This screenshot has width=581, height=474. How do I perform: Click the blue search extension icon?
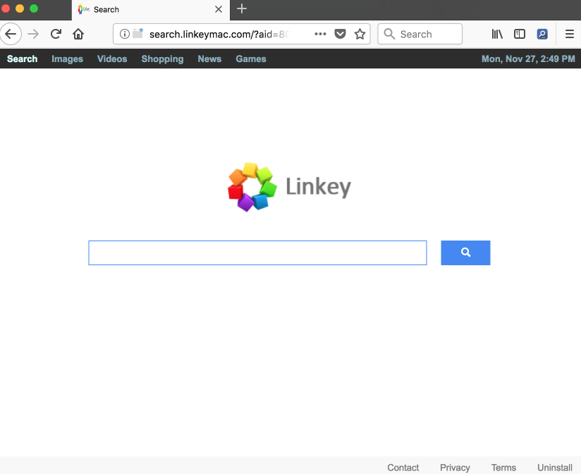[x=542, y=34]
